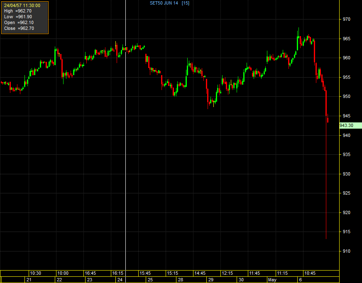Click the 12:15 time axis label
The height and width of the screenshot is (283, 362).
tap(227, 273)
